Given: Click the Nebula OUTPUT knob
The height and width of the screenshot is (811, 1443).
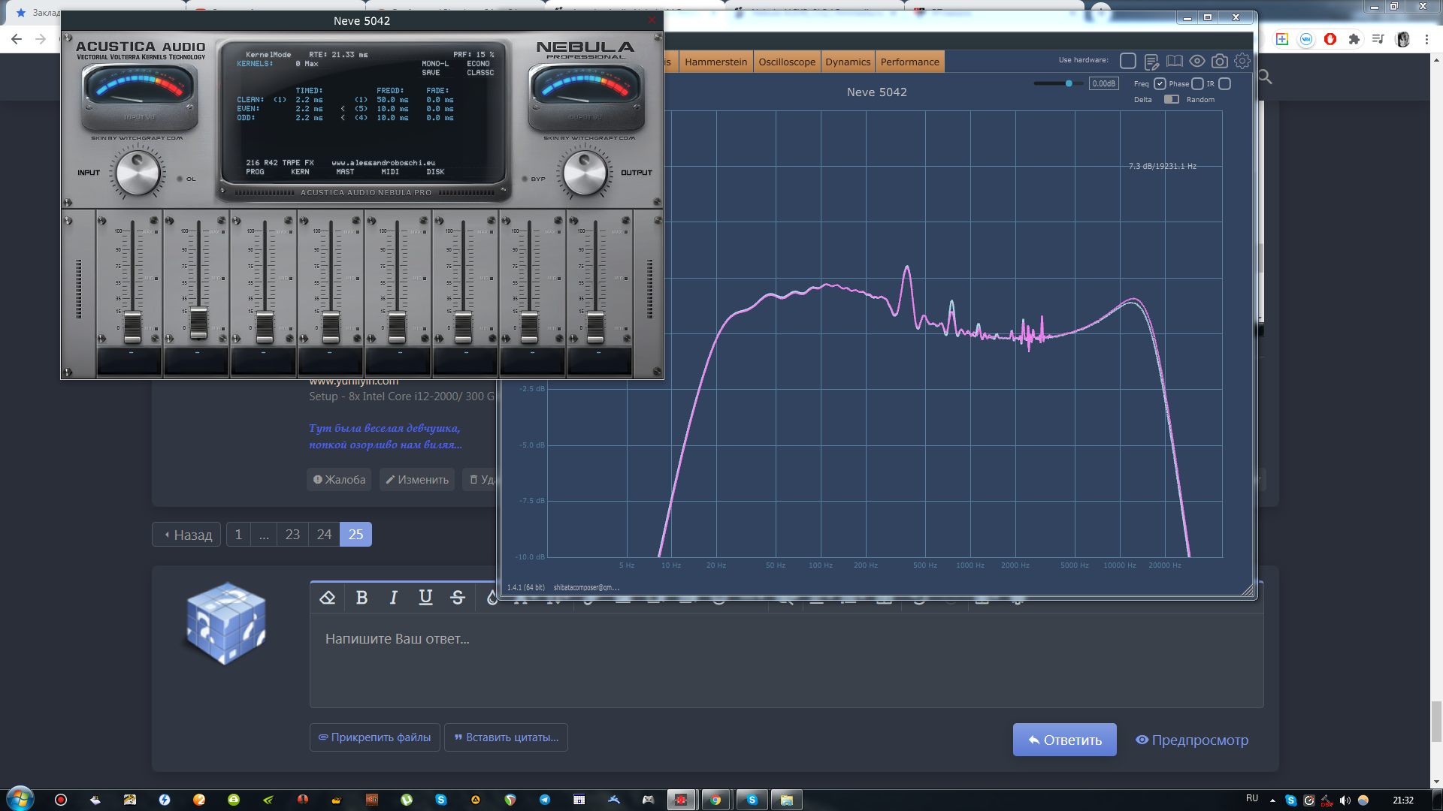Looking at the screenshot, I should click(x=585, y=173).
